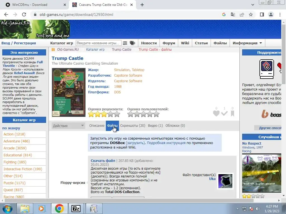The height and width of the screenshot is (214, 286).
Task: Open the tab search chevron
Action: click(x=252, y=5)
